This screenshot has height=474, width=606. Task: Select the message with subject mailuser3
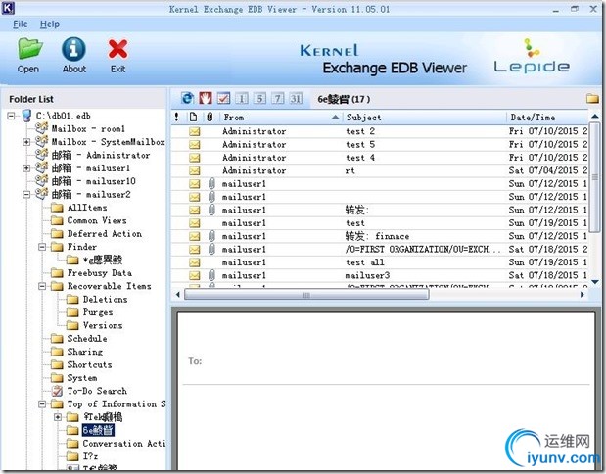tap(380, 275)
